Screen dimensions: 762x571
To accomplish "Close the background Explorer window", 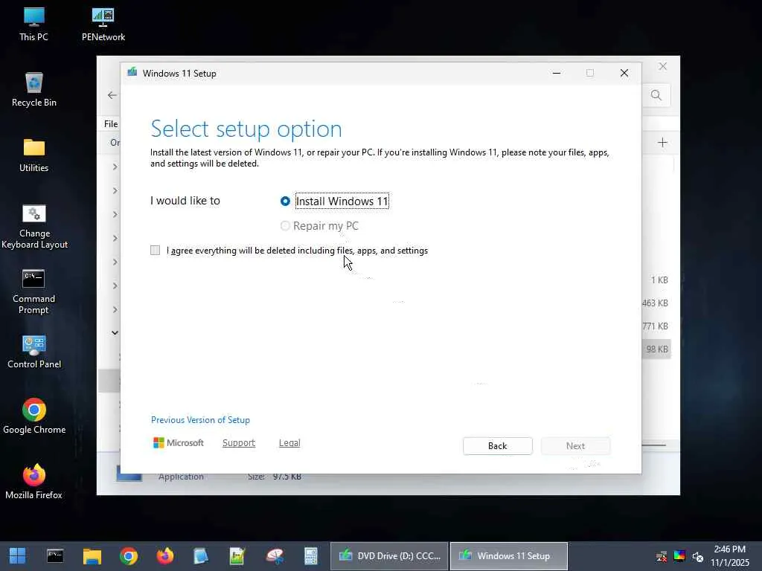I will click(x=663, y=66).
